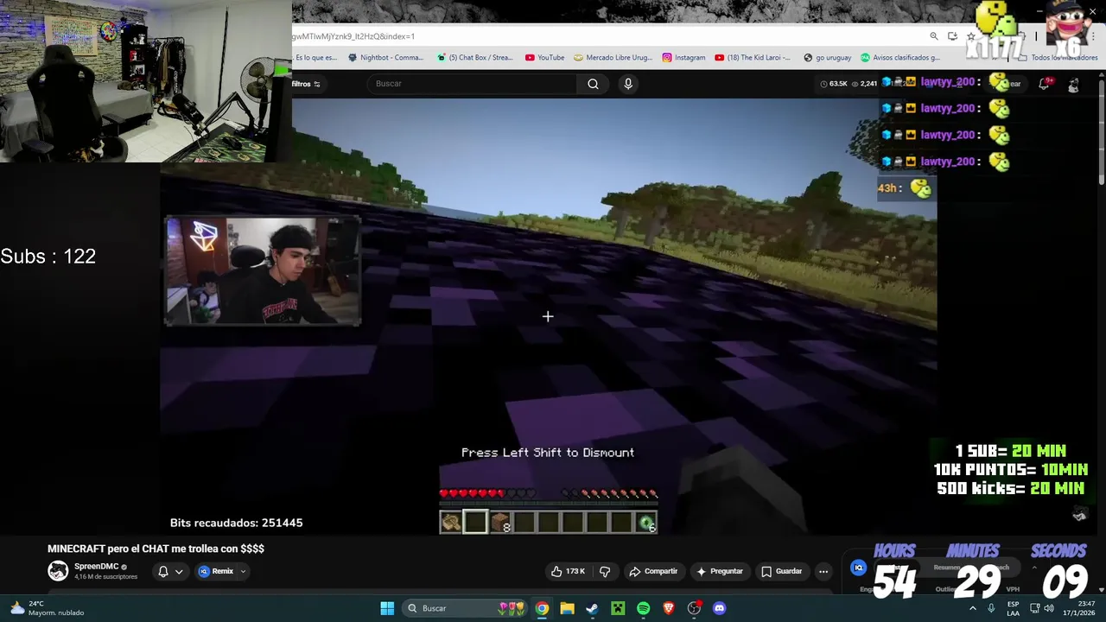Click the zoom magnifier icon in address bar
Viewport: 1106px width, 622px height.
pos(933,36)
